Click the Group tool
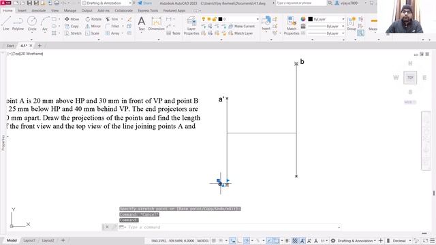This screenshot has width=436, height=245. pos(352,23)
